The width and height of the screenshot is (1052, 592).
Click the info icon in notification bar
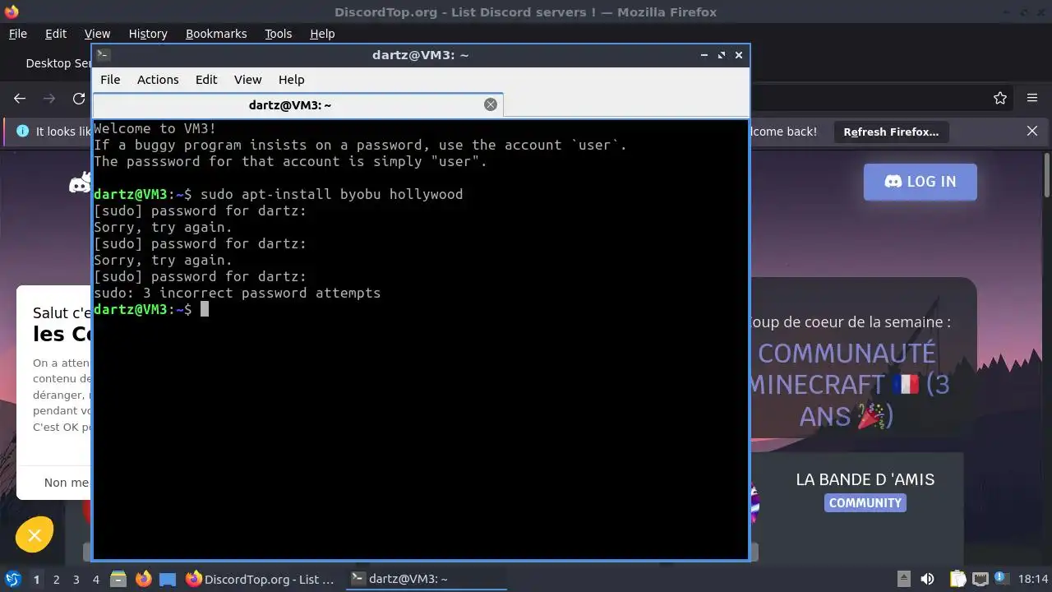[22, 132]
